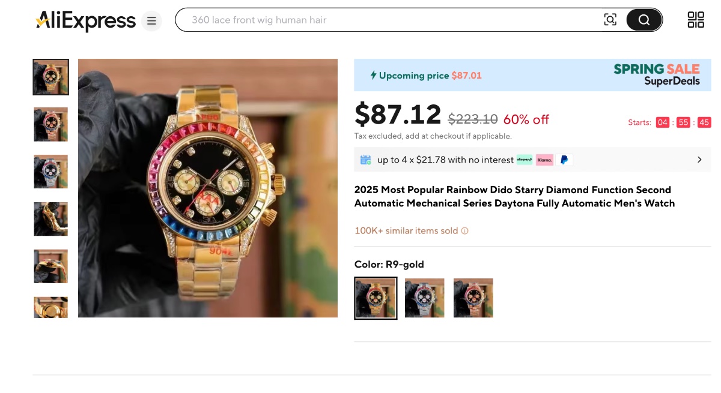Select the fourth product thumbnail
The height and width of the screenshot is (393, 721).
51,219
